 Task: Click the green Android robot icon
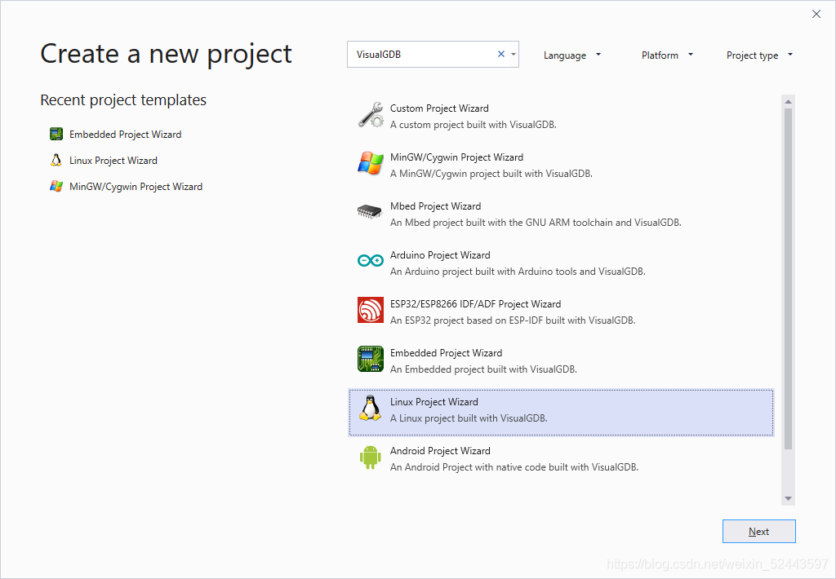[x=371, y=457]
